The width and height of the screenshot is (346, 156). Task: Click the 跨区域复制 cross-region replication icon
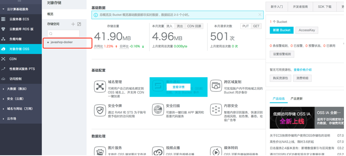(216, 86)
